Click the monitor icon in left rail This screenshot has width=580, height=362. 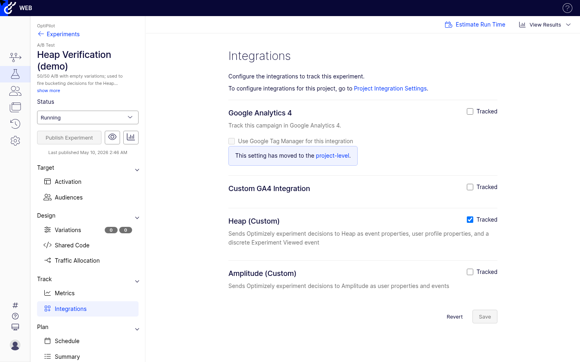click(15, 327)
